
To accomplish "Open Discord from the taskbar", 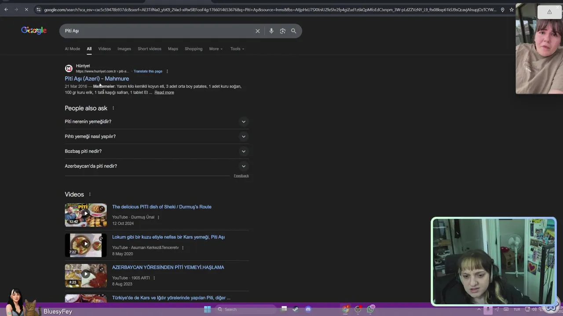I will [308, 309].
